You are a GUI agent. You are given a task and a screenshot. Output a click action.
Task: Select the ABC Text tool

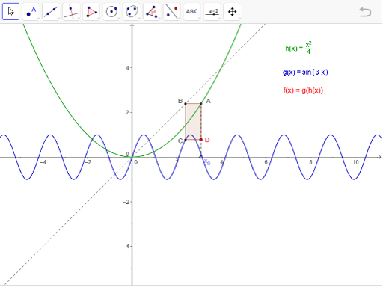click(x=192, y=11)
